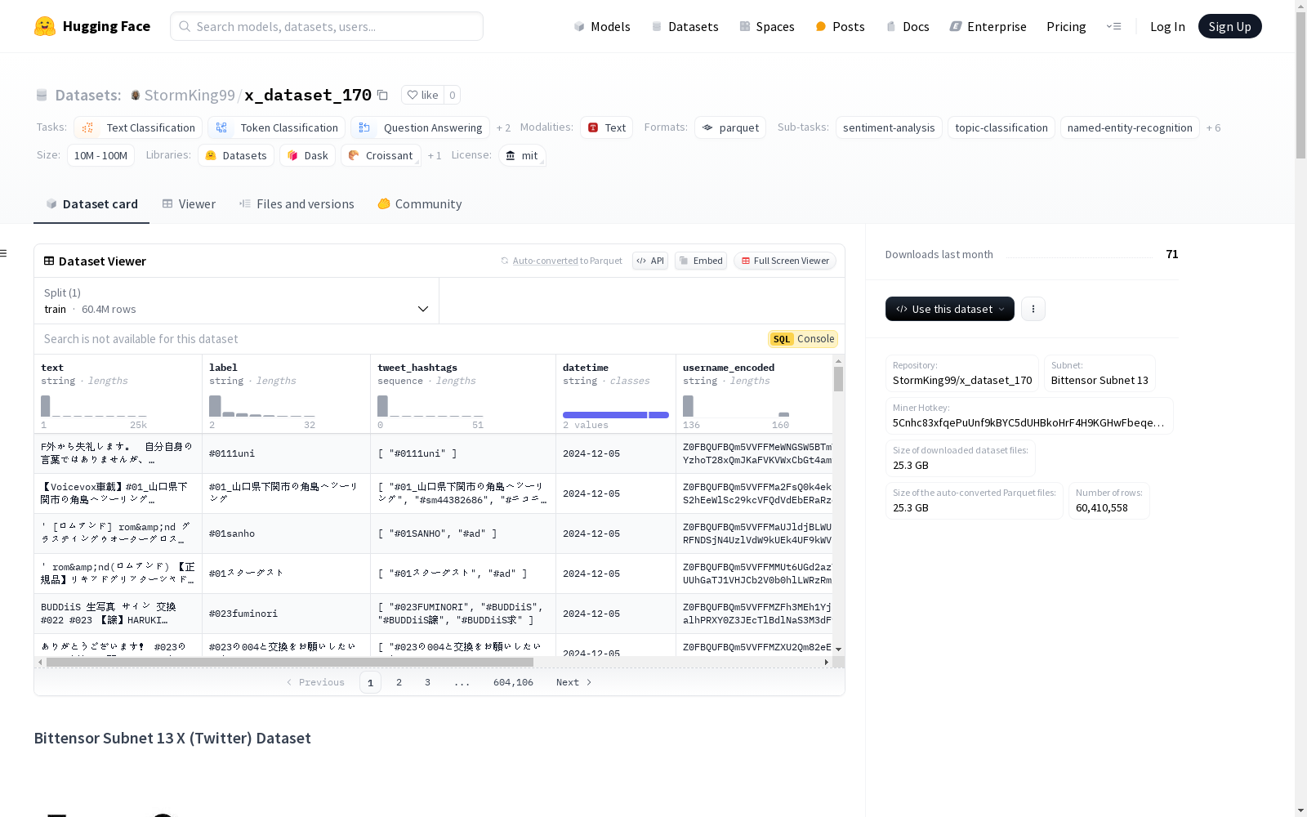Click the Text modality tag
This screenshot has height=817, width=1307.
click(x=607, y=127)
